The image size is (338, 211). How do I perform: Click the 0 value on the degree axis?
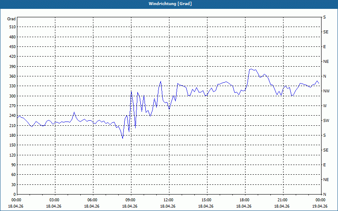[15, 194]
